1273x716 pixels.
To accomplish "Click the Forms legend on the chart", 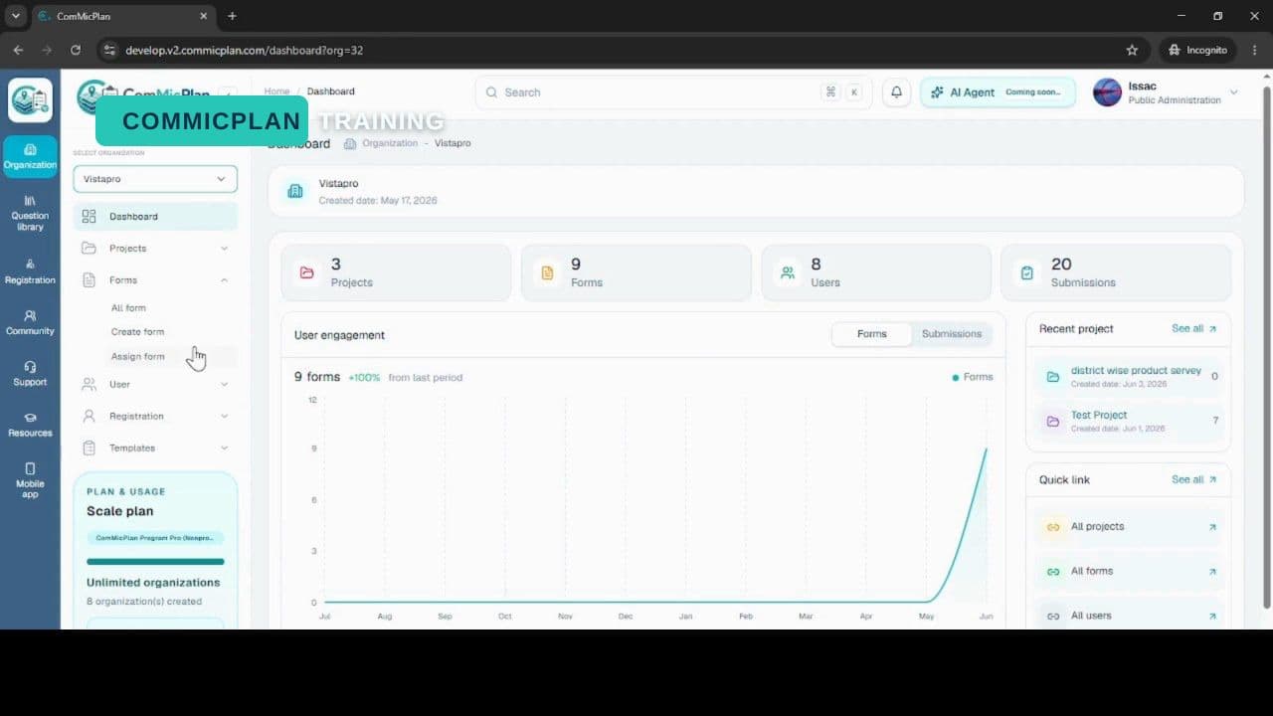I will 973,377.
